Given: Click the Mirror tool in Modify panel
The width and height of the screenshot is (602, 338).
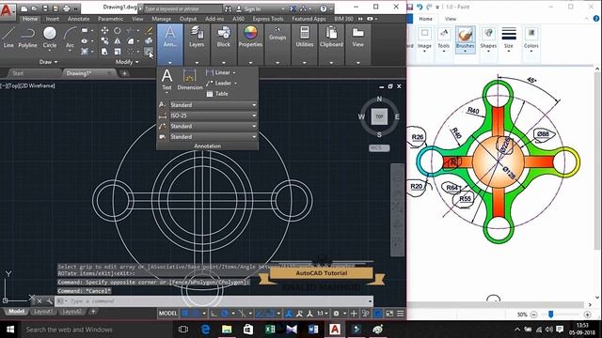Looking at the screenshot, I should pos(117,40).
